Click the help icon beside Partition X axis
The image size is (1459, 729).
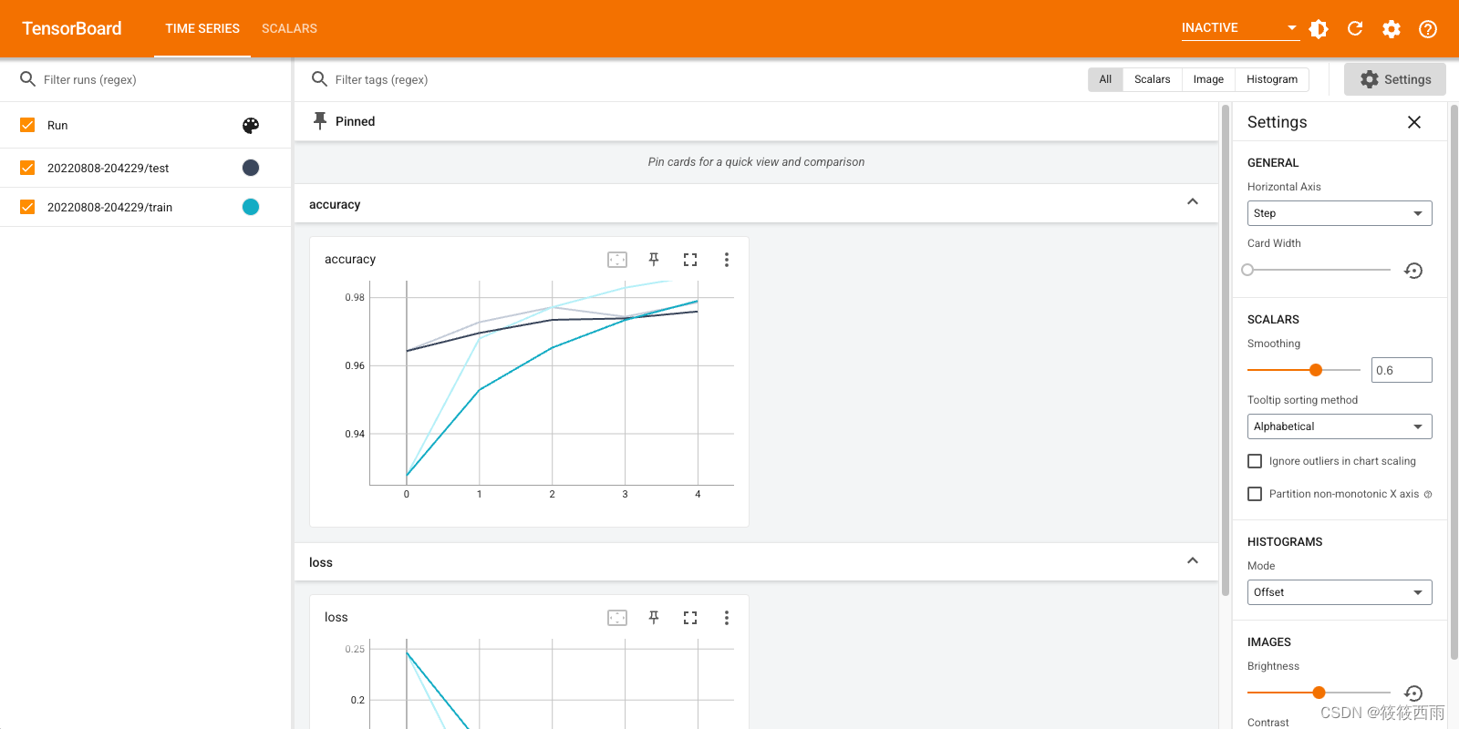point(1428,495)
